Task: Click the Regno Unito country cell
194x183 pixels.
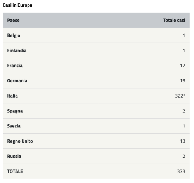Action: pyautogui.click(x=20, y=141)
